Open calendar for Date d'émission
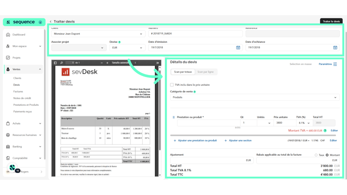Screen dimensions: 347x195 pyautogui.click(x=238, y=47)
